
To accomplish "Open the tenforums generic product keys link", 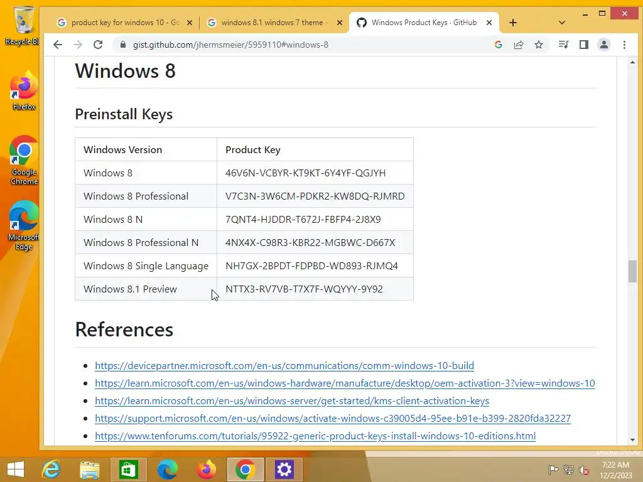I will [315, 436].
